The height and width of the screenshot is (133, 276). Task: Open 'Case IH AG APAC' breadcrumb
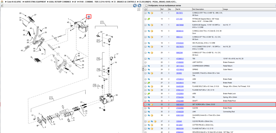[x=15, y=2]
